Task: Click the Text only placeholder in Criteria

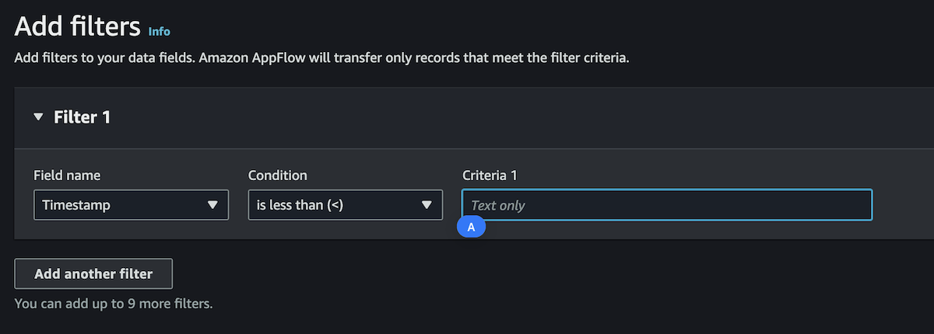Action: click(498, 205)
